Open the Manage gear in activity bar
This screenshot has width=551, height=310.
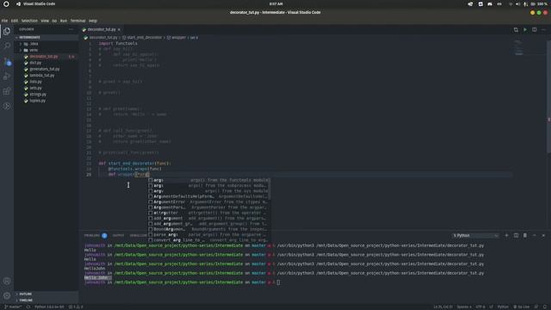[x=7, y=296]
